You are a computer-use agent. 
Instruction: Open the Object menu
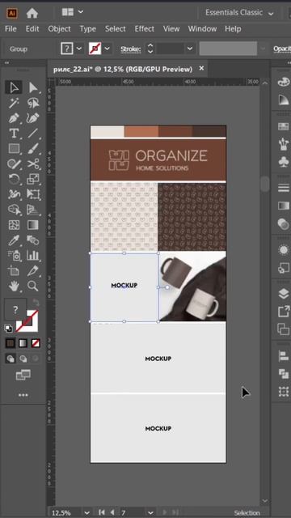pos(59,29)
